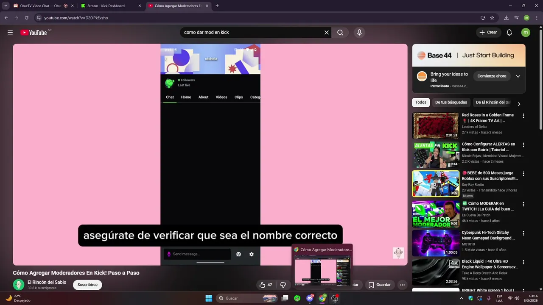Click the channel watermark on the video
The image size is (543, 305).
click(398, 253)
